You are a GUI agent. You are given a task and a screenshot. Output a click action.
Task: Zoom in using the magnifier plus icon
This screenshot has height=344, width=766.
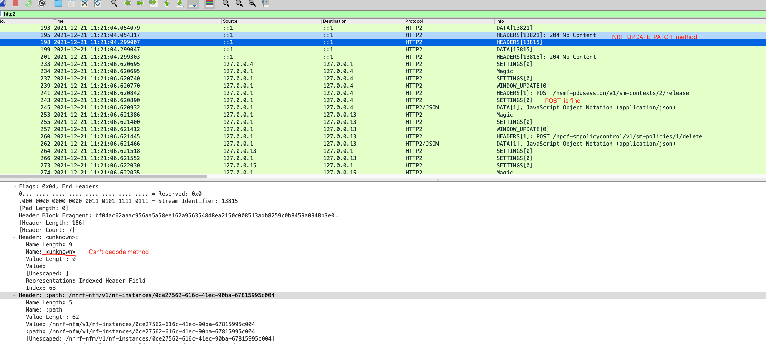[x=226, y=4]
